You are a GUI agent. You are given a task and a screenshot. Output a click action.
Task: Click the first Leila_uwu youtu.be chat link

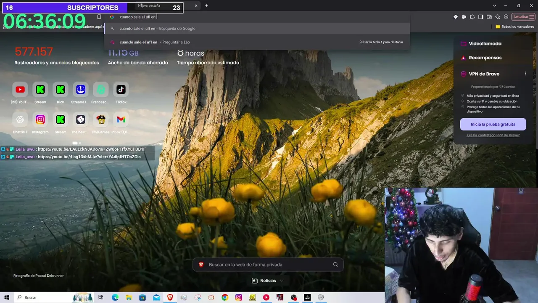(92, 149)
